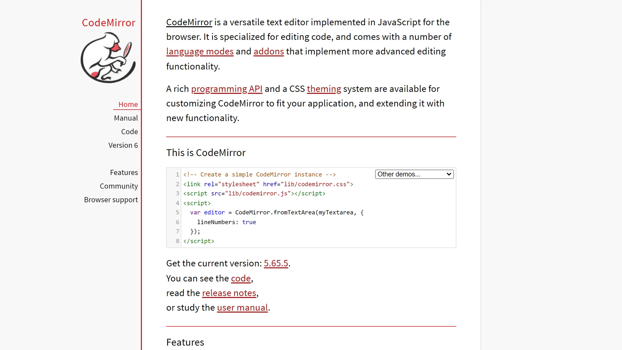
Task: Click the theming system link
Action: (324, 88)
